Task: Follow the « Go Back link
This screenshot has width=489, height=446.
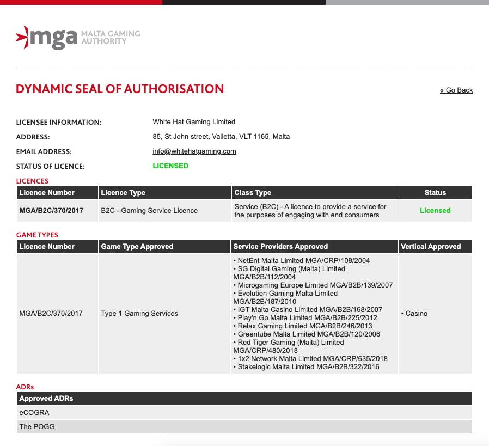Action: click(456, 90)
